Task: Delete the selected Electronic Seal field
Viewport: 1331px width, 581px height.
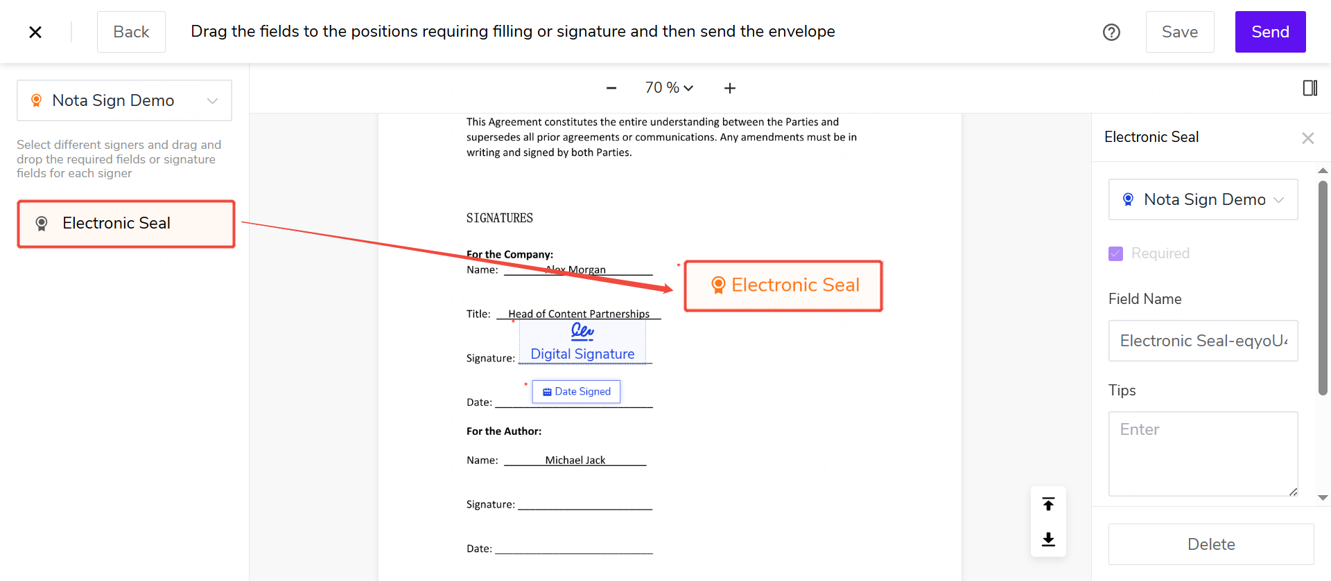Action: point(1210,544)
